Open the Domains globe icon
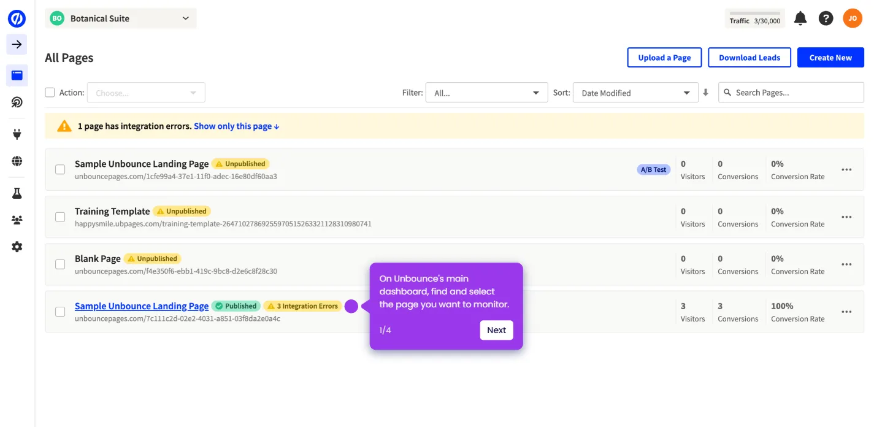Image resolution: width=874 pixels, height=427 pixels. 17,161
